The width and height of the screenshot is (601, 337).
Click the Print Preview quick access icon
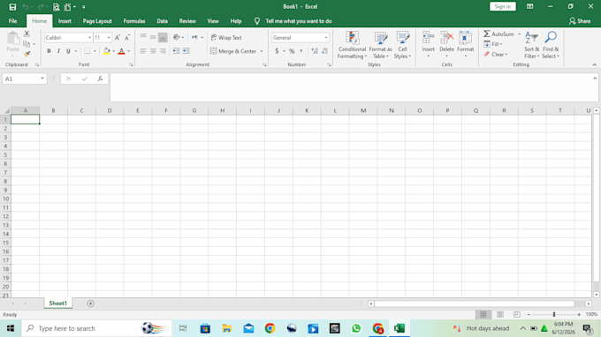(57, 7)
